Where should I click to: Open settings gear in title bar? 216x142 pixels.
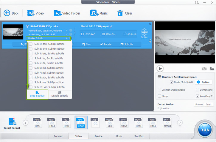coord(197,2)
